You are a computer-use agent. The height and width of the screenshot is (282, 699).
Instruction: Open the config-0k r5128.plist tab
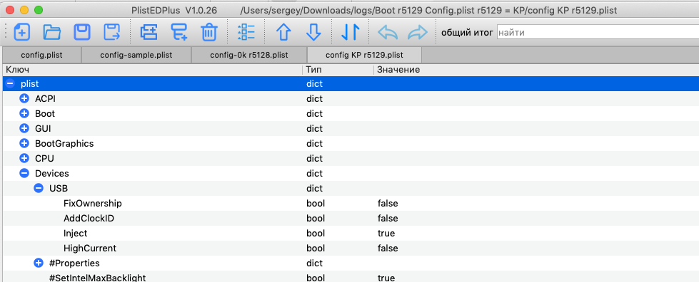pyautogui.click(x=248, y=55)
